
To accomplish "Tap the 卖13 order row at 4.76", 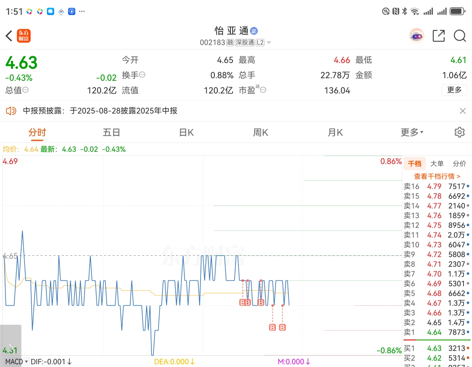I will click(x=437, y=216).
